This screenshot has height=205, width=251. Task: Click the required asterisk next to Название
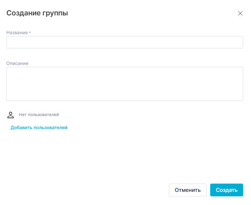pos(30,33)
